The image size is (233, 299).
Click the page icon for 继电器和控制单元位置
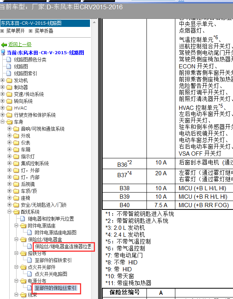[x=23, y=219]
